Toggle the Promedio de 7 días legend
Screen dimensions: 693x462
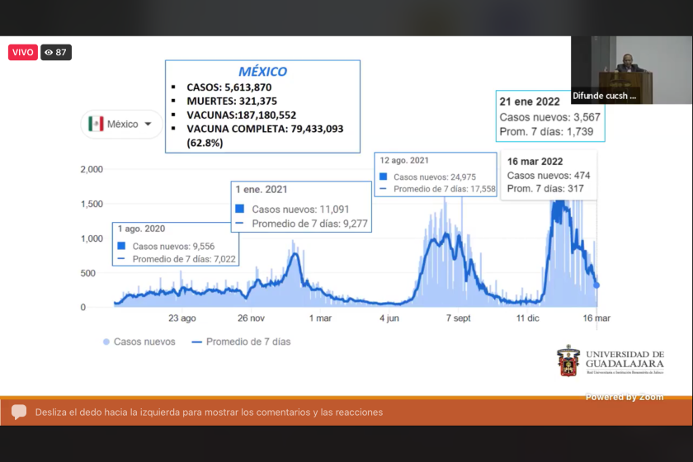pyautogui.click(x=241, y=342)
